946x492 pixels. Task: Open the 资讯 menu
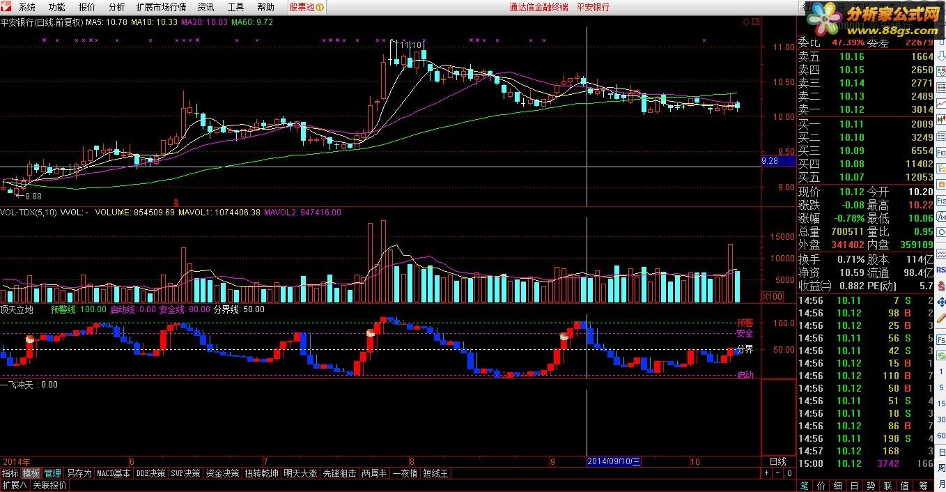coord(206,7)
